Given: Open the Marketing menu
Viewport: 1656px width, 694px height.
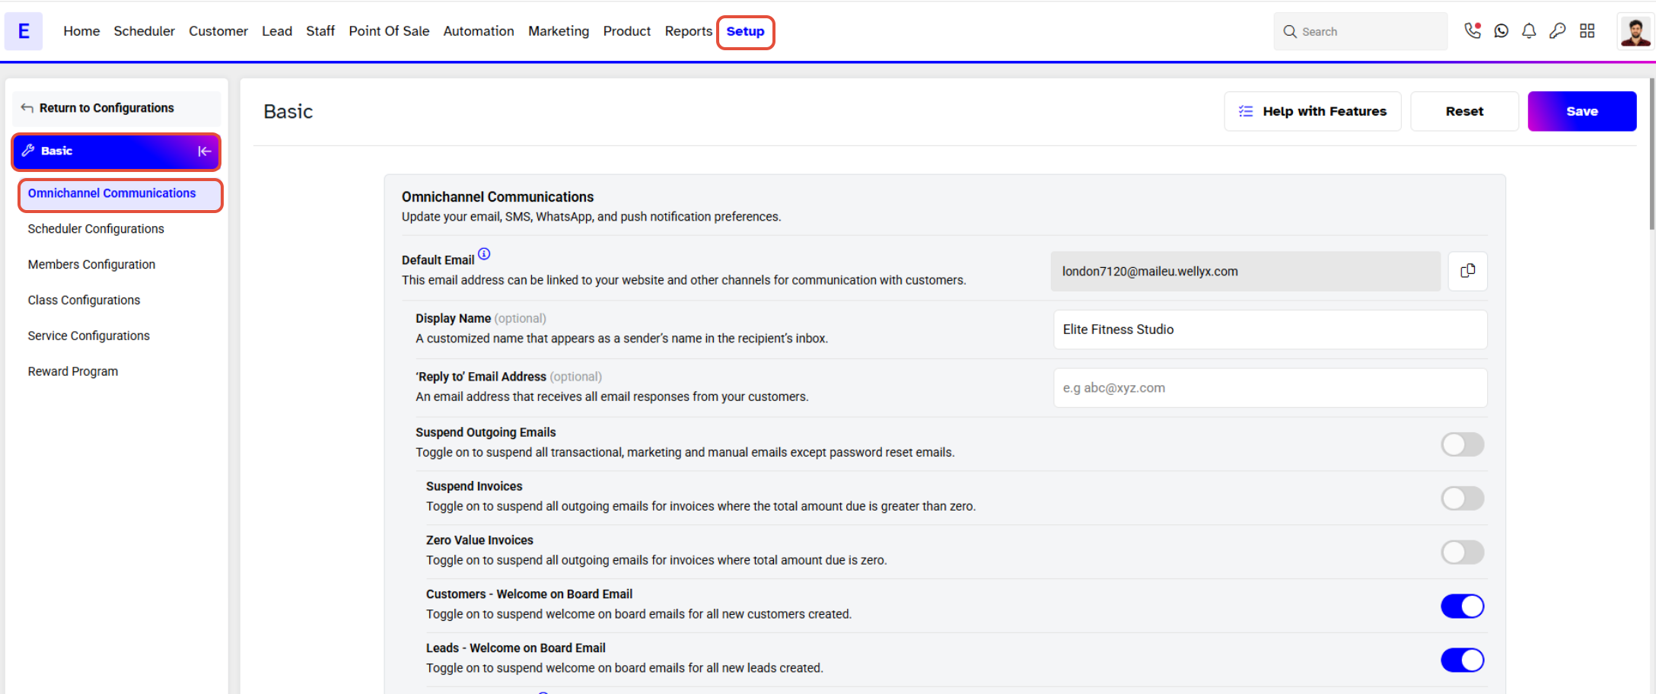Looking at the screenshot, I should coord(559,31).
